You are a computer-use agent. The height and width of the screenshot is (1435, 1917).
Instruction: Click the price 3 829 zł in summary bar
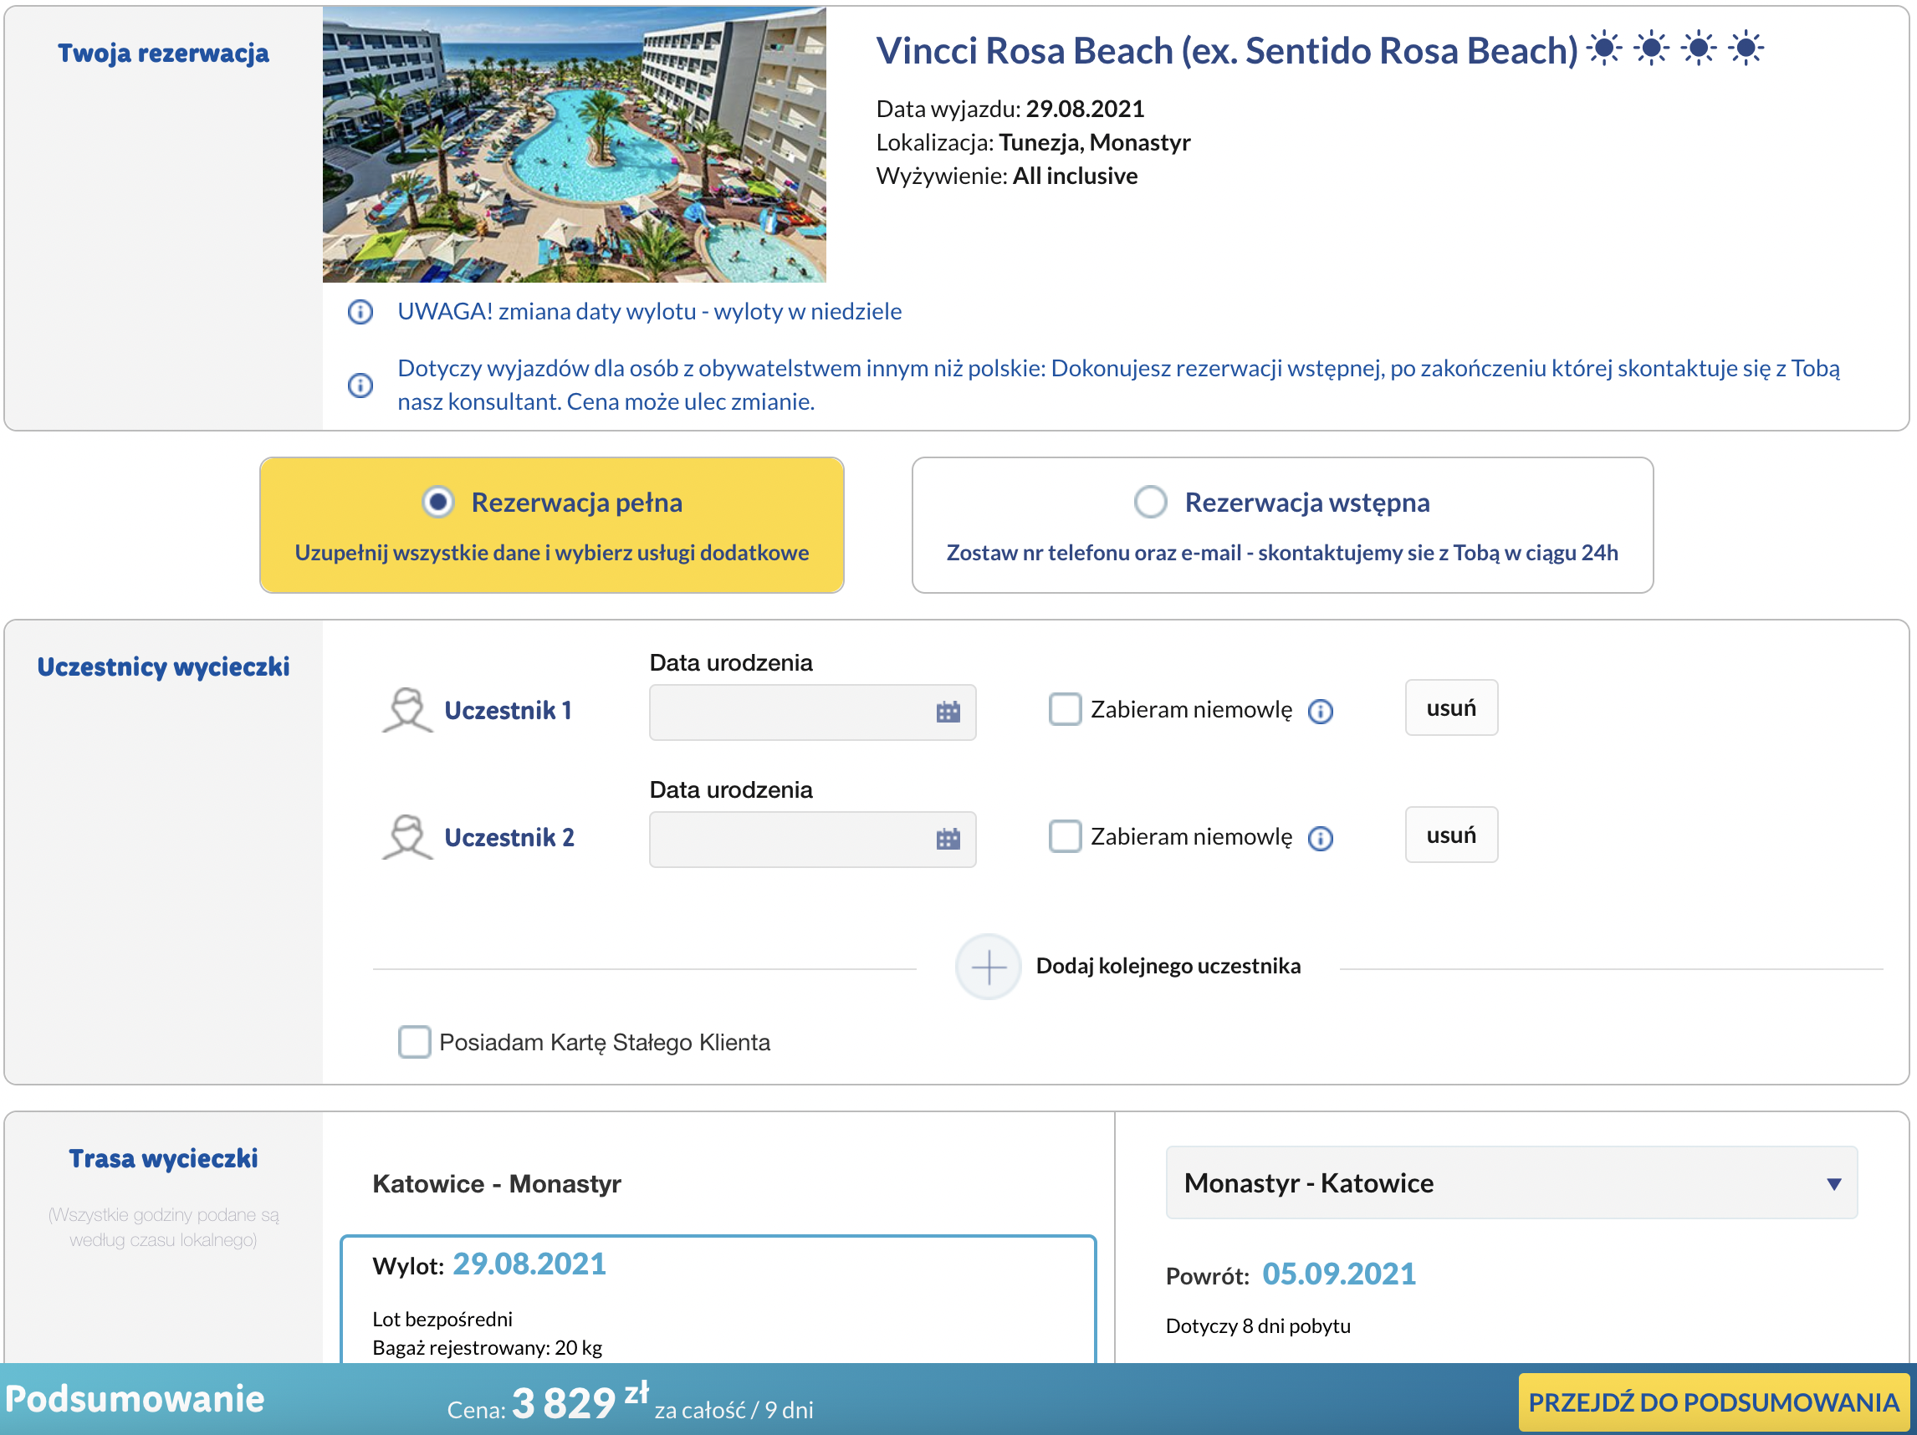[x=580, y=1402]
